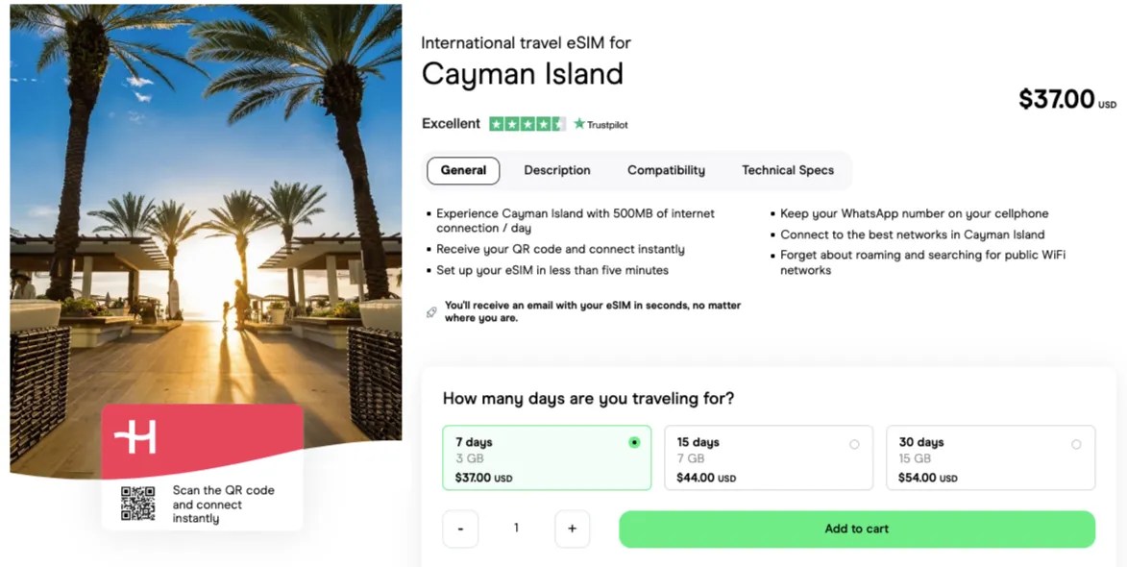Image resolution: width=1127 pixels, height=567 pixels.
Task: Open the Compatibility tab
Action: tap(666, 170)
